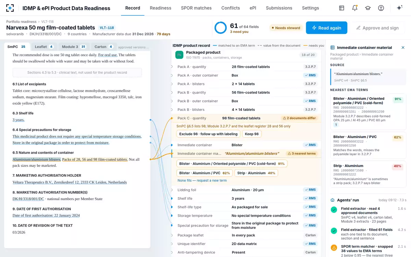Click the underlined 3 years shelf life
This screenshot has width=411, height=257.
tap(18, 120)
